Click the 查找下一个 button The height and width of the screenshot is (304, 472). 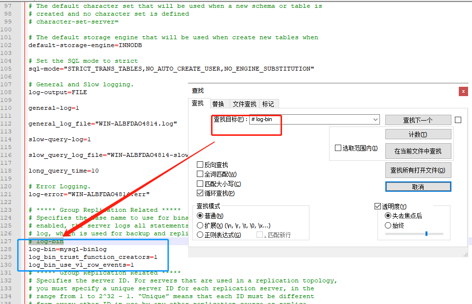coord(418,120)
